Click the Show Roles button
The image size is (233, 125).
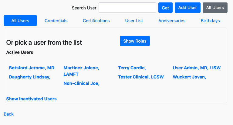pyautogui.click(x=135, y=41)
